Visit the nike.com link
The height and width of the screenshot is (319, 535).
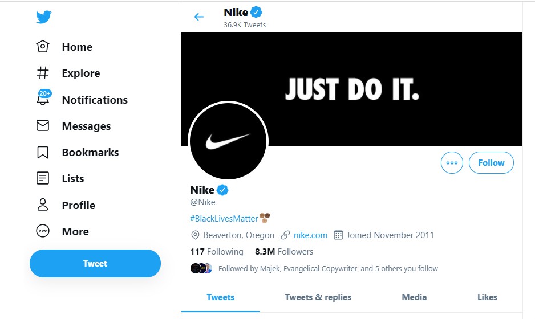click(310, 235)
